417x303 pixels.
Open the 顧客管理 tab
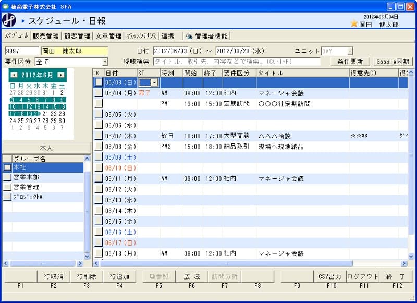click(x=77, y=36)
